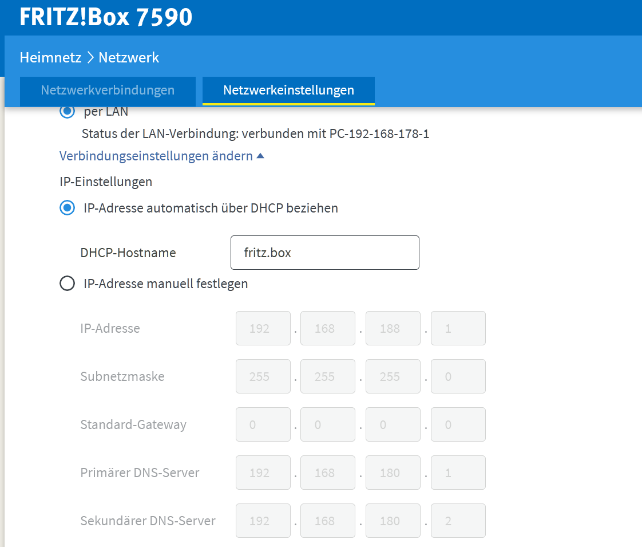Click Sekundärer DNS-Server last octet 2
642x547 pixels.
458,521
